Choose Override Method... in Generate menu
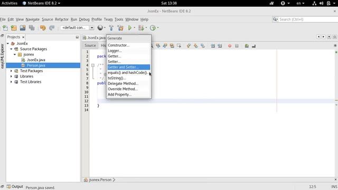338x190 pixels. [x=129, y=89]
